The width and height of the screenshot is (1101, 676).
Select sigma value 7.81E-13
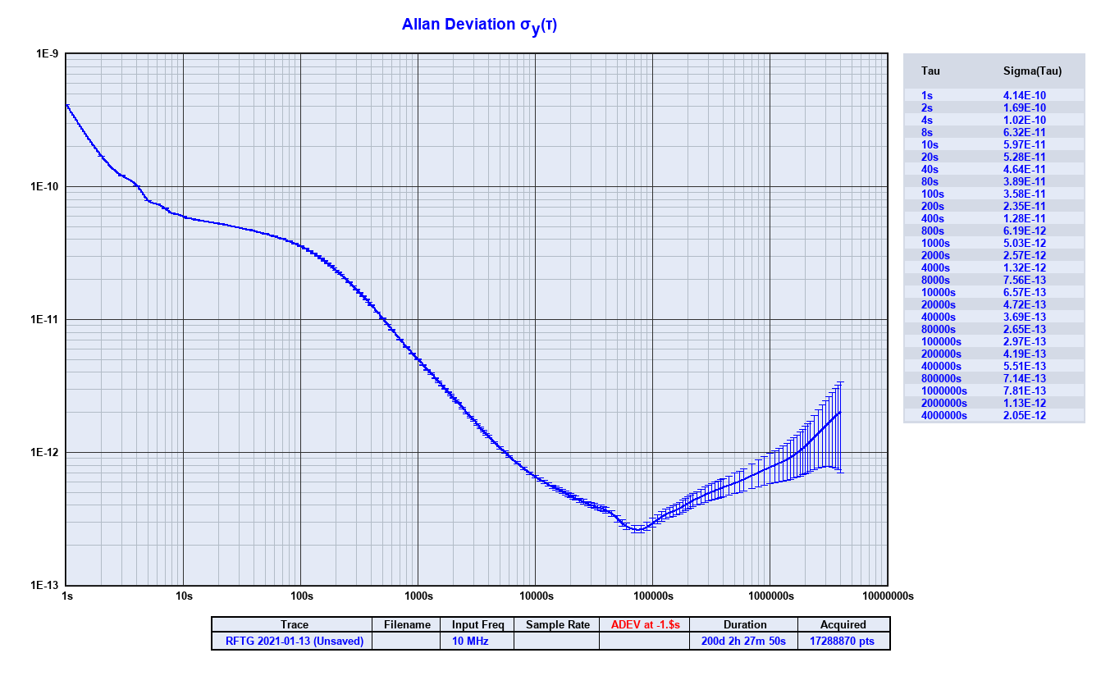(1025, 391)
